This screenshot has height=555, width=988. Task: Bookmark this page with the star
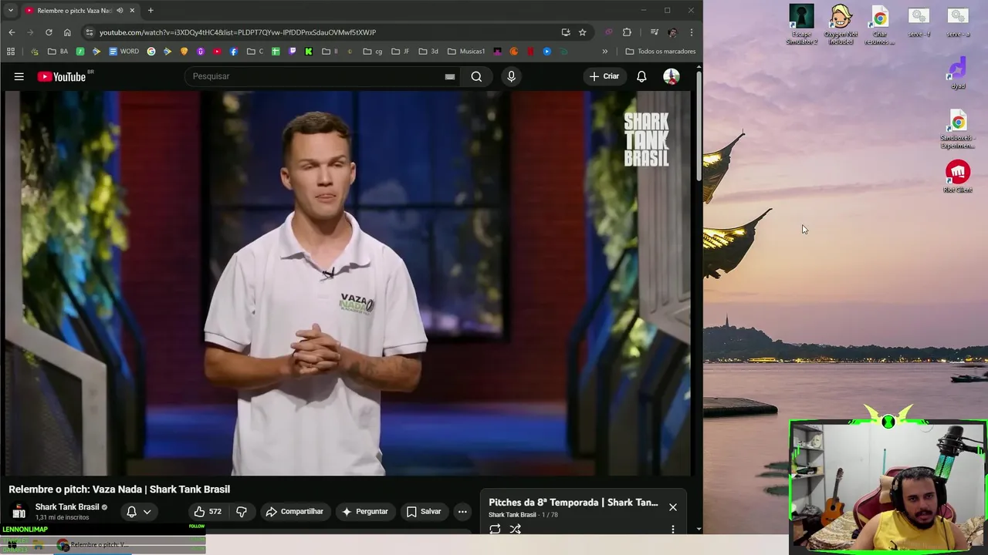point(583,32)
